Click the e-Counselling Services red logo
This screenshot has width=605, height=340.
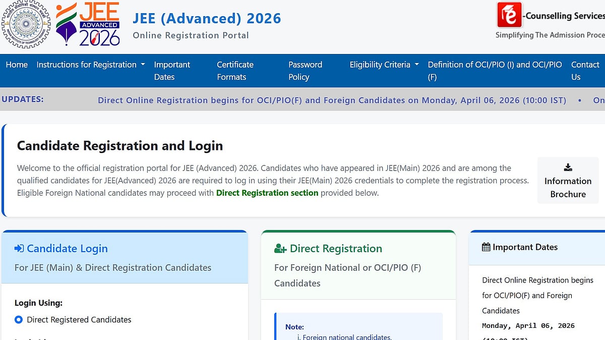pos(509,15)
